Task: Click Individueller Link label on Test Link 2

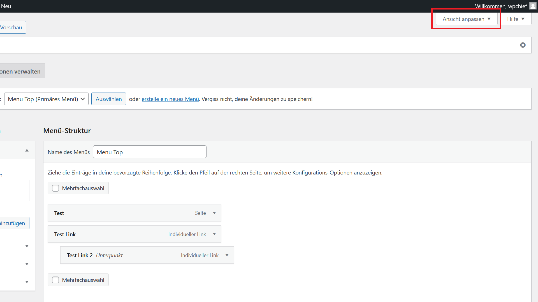Action: click(200, 255)
